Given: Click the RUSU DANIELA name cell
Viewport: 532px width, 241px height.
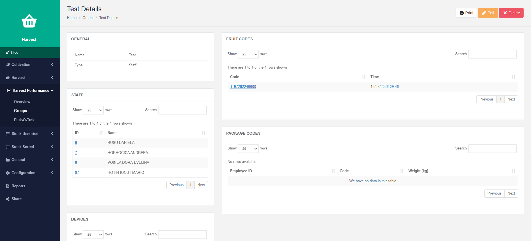Looking at the screenshot, I should pos(157,143).
